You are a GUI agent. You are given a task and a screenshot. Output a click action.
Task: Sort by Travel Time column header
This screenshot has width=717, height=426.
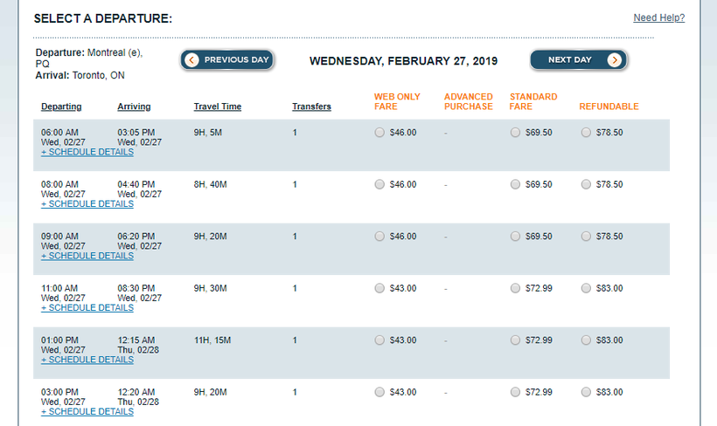click(218, 107)
